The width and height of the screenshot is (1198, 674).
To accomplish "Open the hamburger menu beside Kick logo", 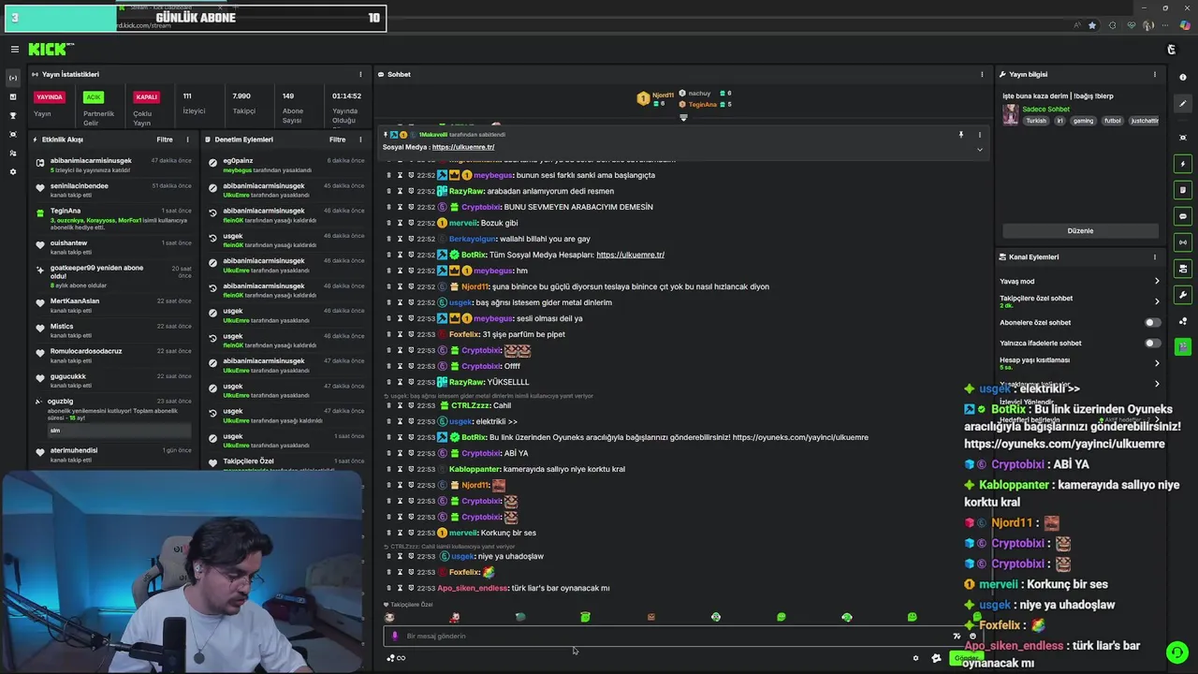I will (x=14, y=50).
